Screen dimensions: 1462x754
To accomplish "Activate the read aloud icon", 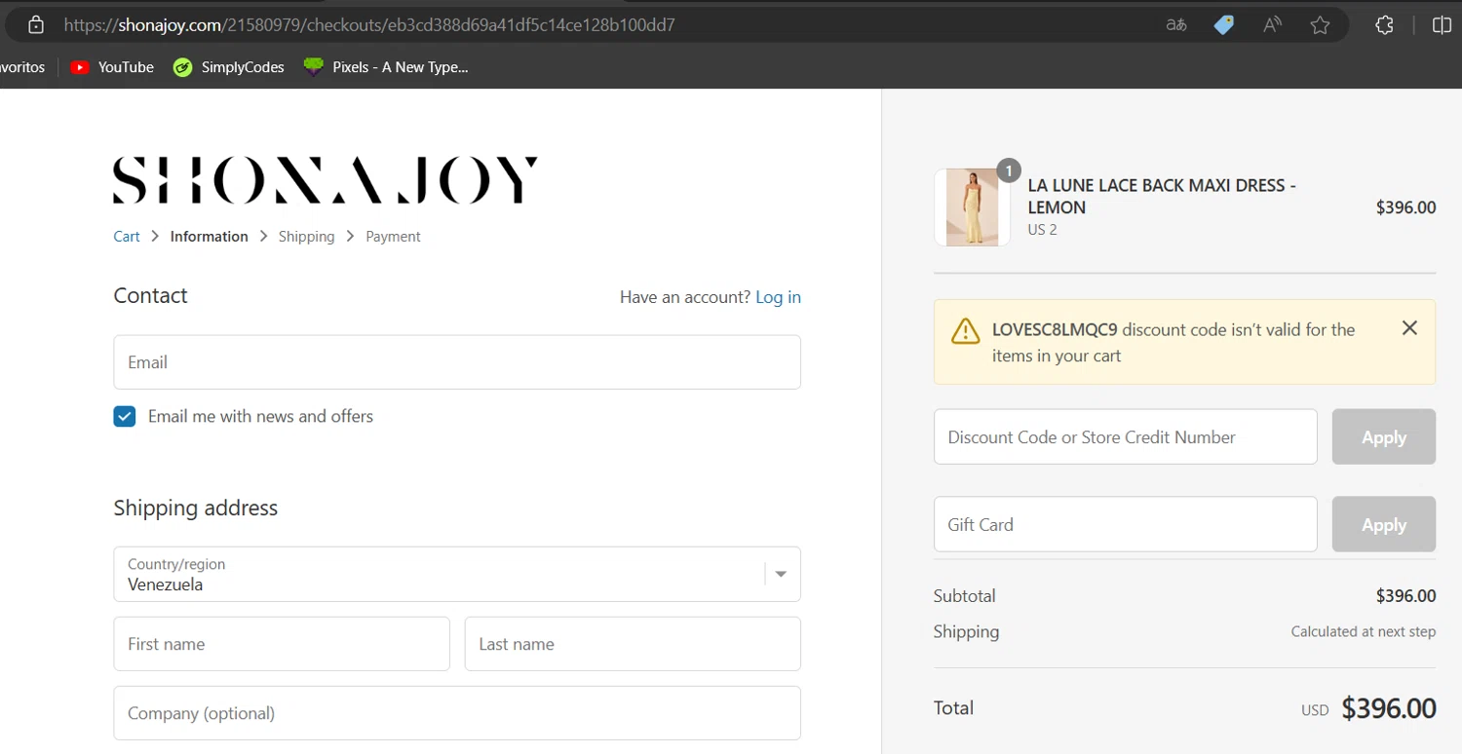I will [1272, 25].
